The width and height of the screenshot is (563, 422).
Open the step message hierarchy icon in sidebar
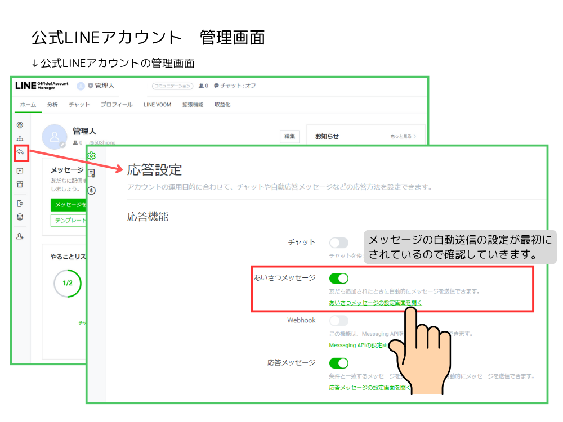pos(20,138)
